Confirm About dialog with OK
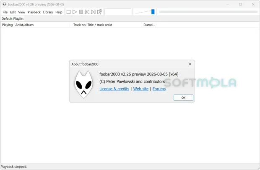 pos(183,98)
